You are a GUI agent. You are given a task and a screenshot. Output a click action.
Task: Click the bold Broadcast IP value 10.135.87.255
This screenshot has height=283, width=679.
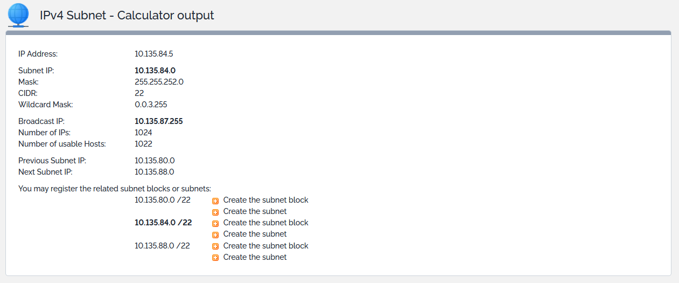point(158,121)
